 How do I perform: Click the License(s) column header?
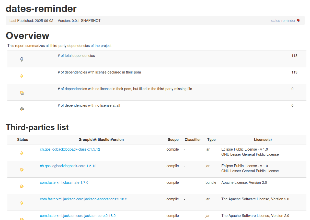(x=263, y=140)
